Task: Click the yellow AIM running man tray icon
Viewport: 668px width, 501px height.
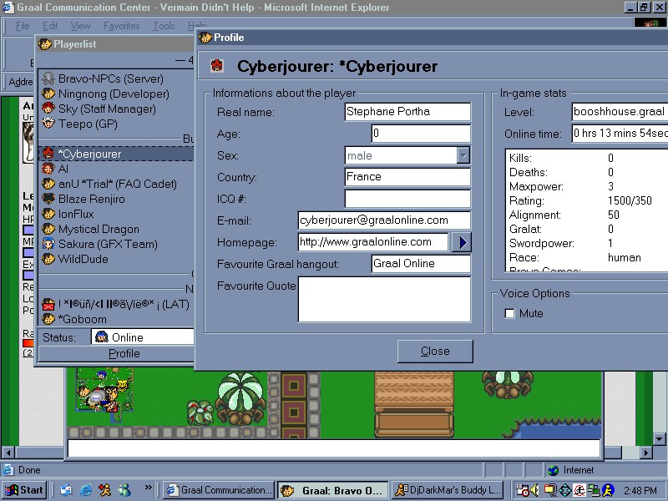Action: (x=609, y=490)
